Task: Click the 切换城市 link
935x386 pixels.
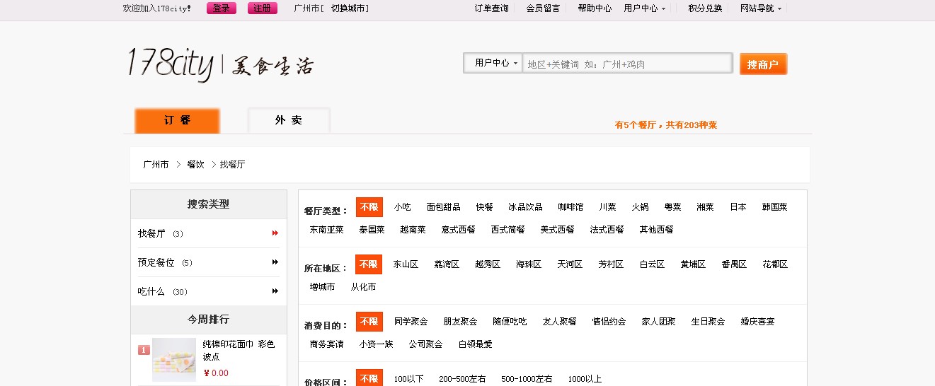Action: click(x=350, y=8)
